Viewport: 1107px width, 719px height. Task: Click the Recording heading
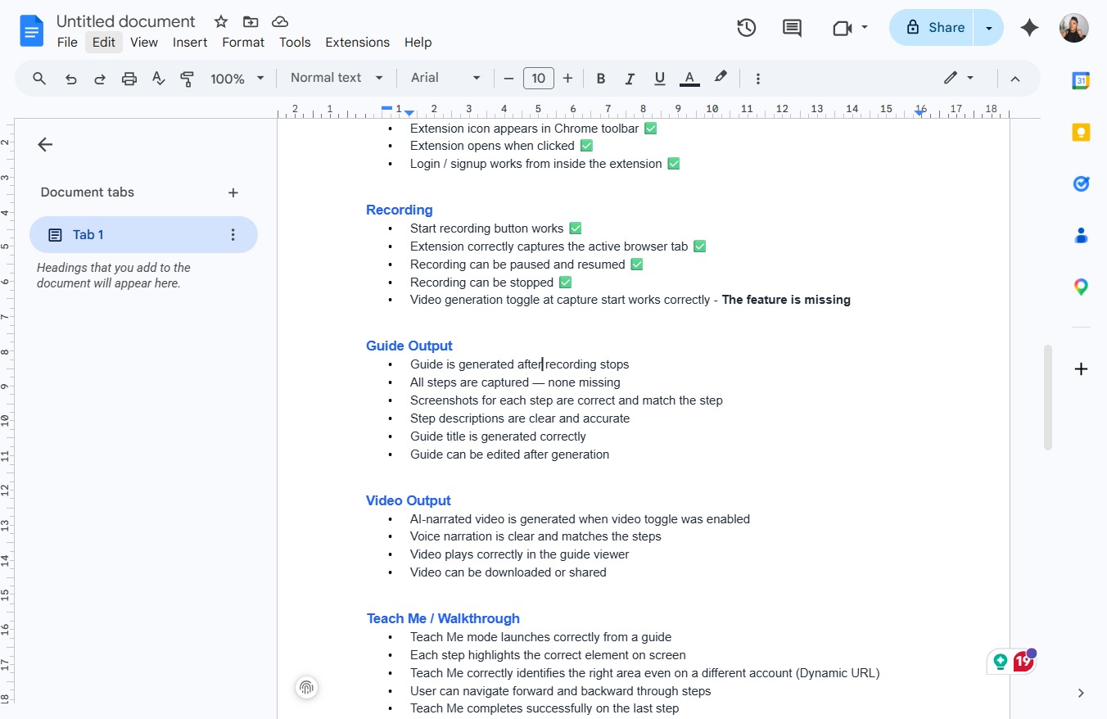point(400,210)
